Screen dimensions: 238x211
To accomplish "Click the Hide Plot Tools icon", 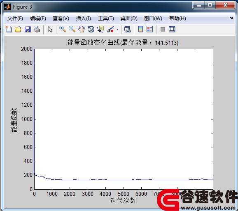I will tap(163, 29).
